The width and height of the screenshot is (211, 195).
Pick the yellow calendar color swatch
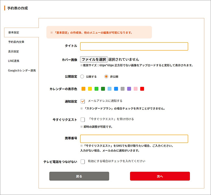90,89
